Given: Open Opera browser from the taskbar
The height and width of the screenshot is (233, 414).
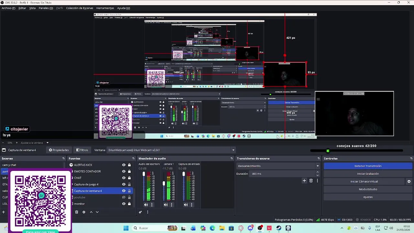Looking at the screenshot, I should [x=241, y=228].
